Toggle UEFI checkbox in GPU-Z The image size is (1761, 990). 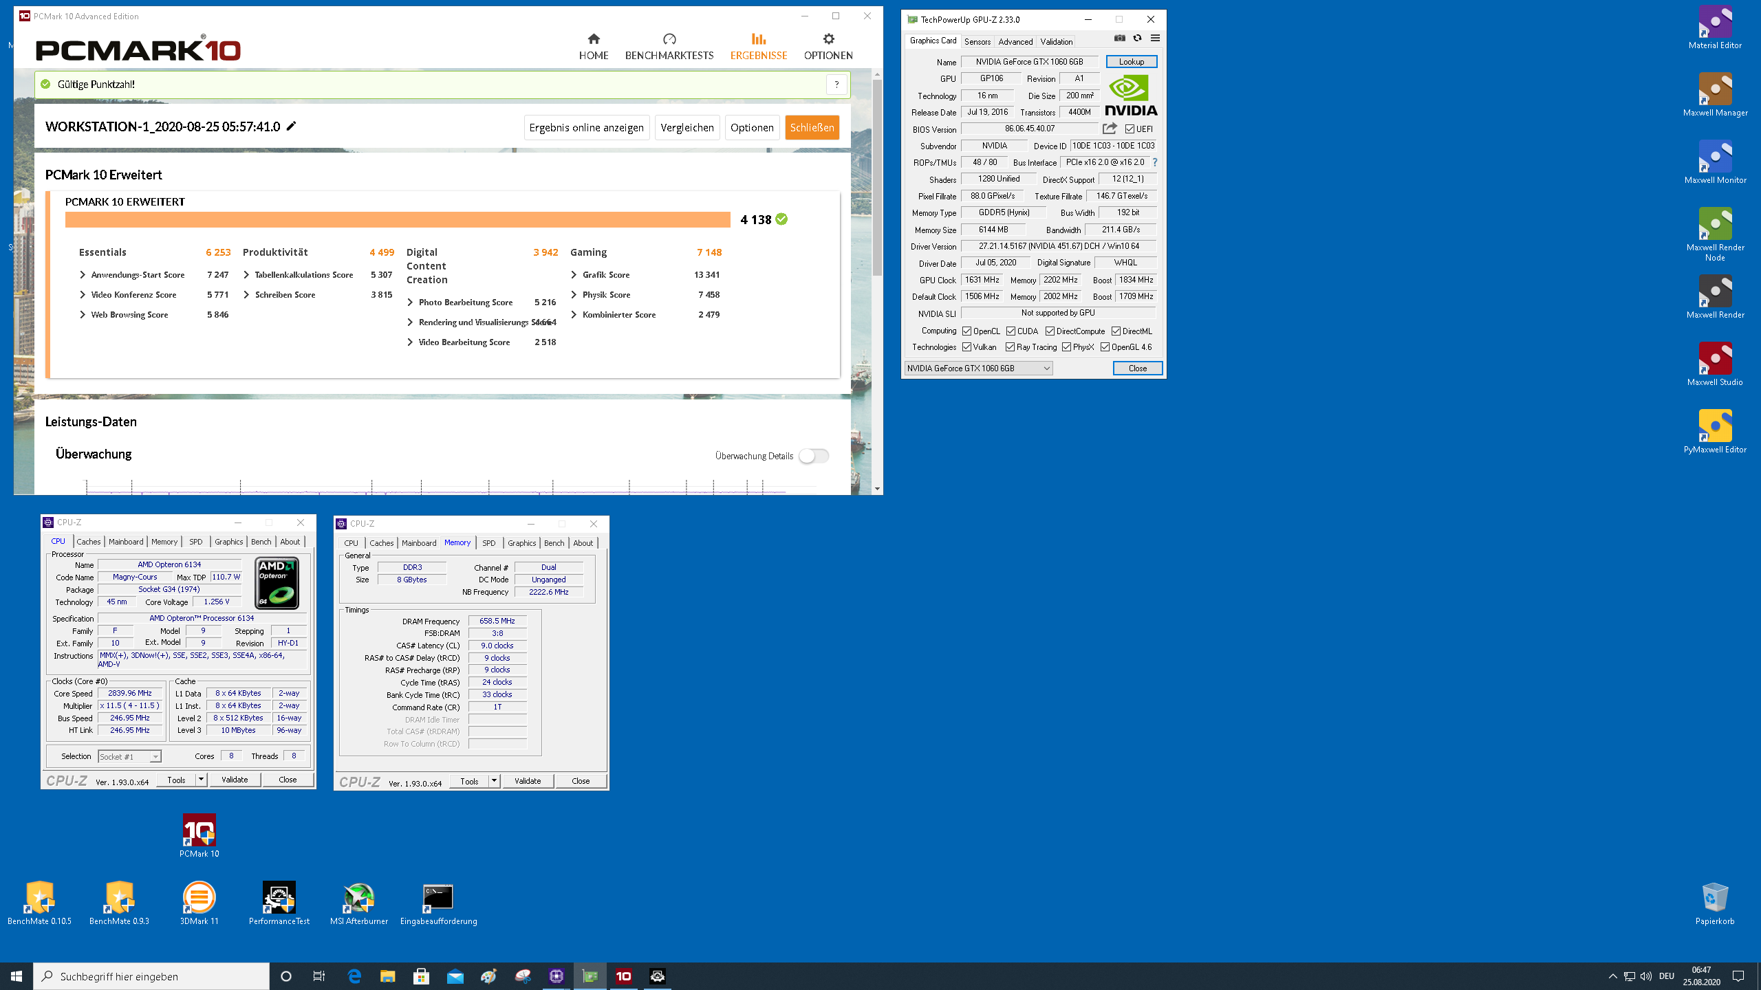point(1130,129)
